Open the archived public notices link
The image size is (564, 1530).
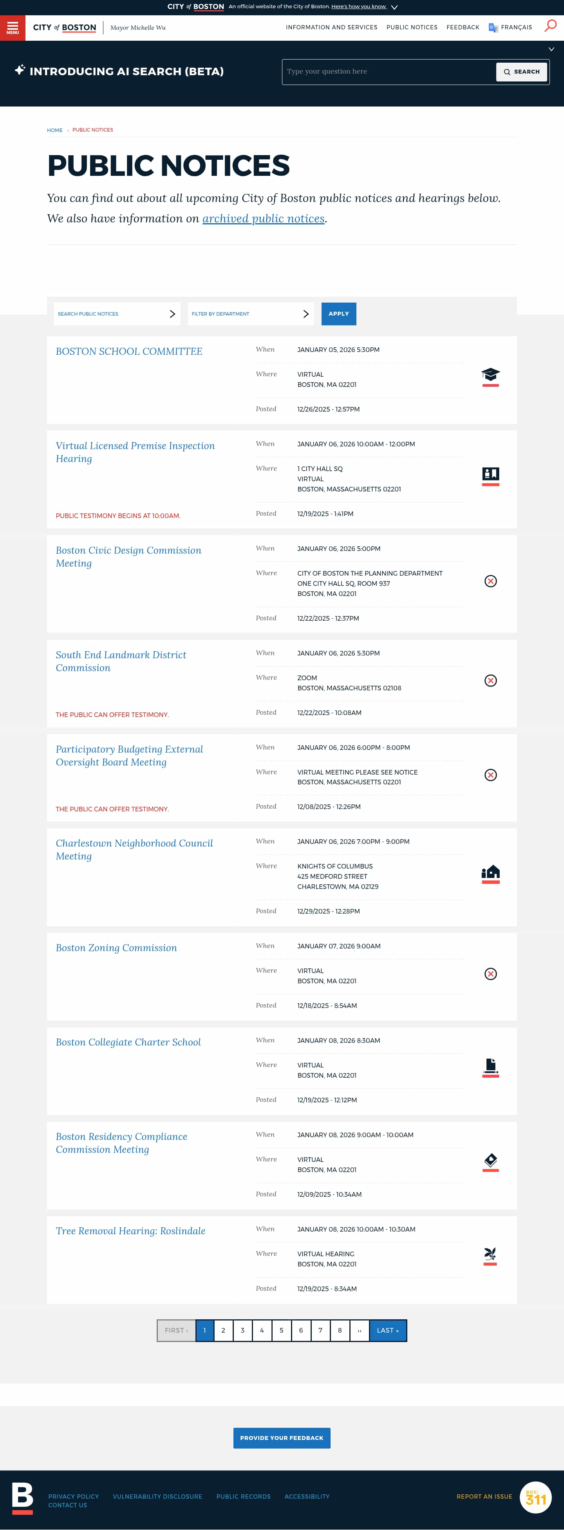(x=264, y=218)
